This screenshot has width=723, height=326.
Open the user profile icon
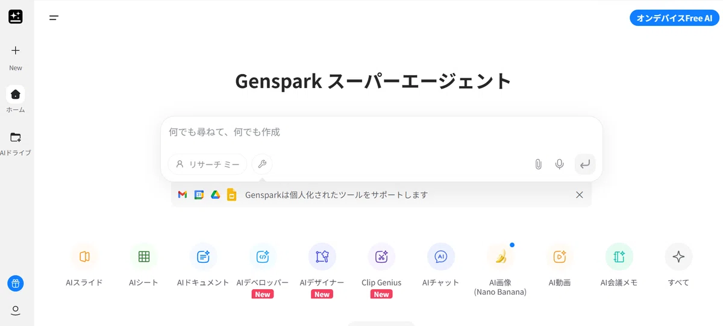(x=16, y=310)
